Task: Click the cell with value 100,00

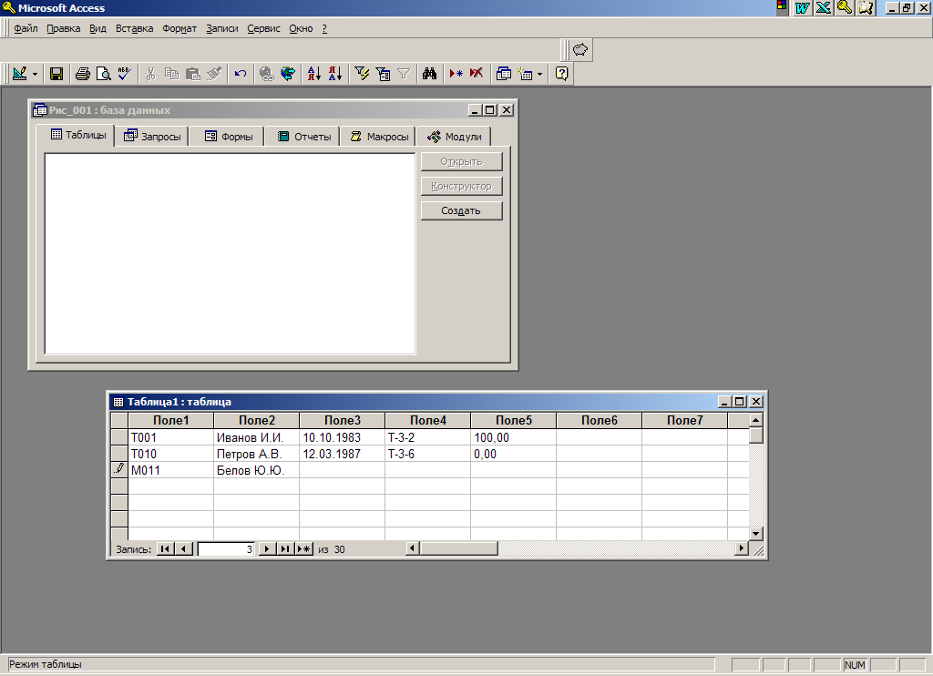Action: (x=514, y=437)
